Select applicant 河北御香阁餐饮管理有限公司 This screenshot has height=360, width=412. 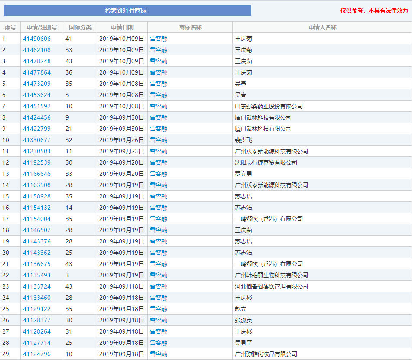pos(271,287)
